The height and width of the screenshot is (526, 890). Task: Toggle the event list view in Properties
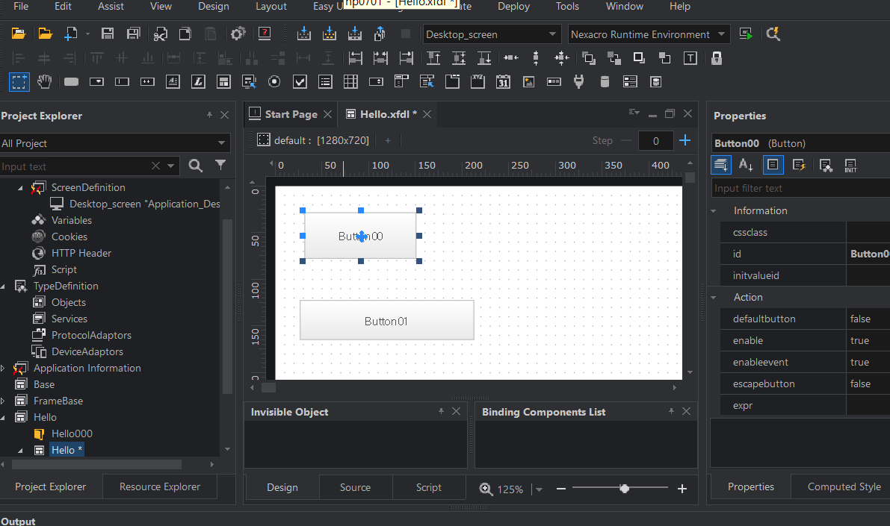click(x=799, y=165)
